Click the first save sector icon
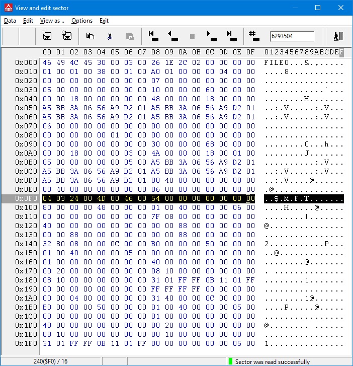The height and width of the screenshot is (366, 353). [46, 36]
